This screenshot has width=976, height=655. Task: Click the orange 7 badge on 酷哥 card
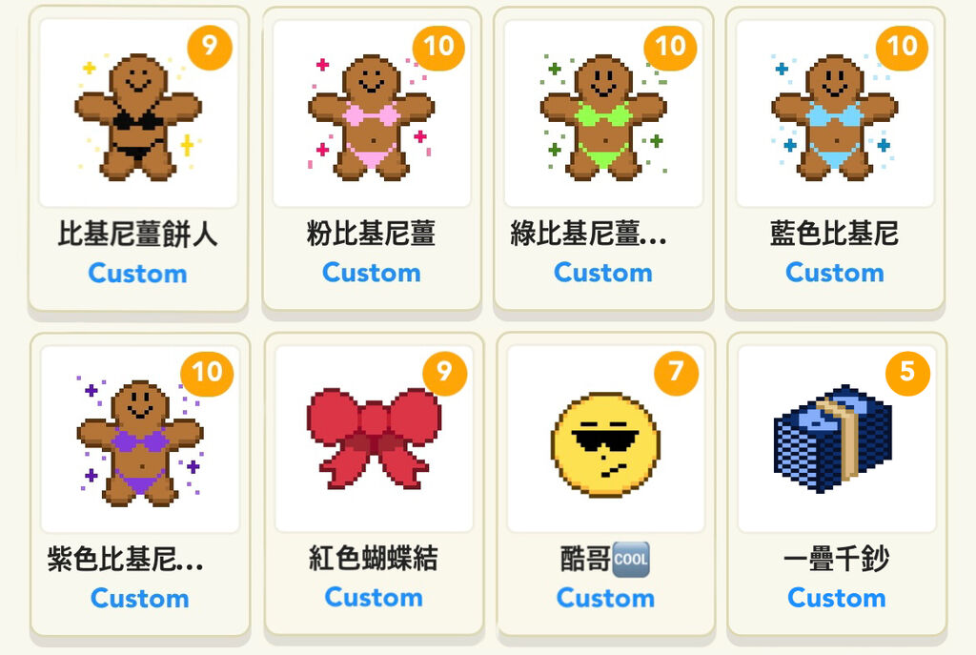pos(676,373)
